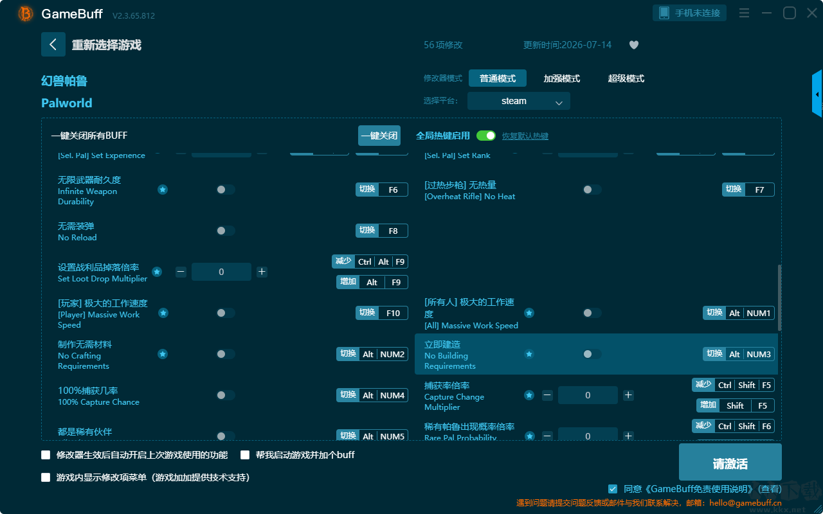The image size is (823, 514).
Task: Enable the No Reload switch
Action: click(226, 231)
